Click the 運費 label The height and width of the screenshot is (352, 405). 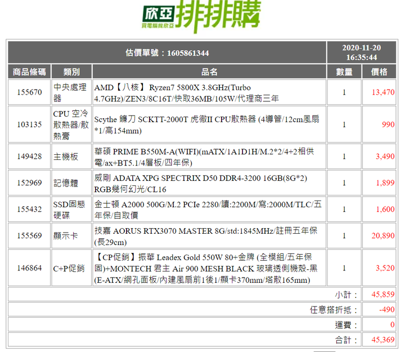[346, 325]
